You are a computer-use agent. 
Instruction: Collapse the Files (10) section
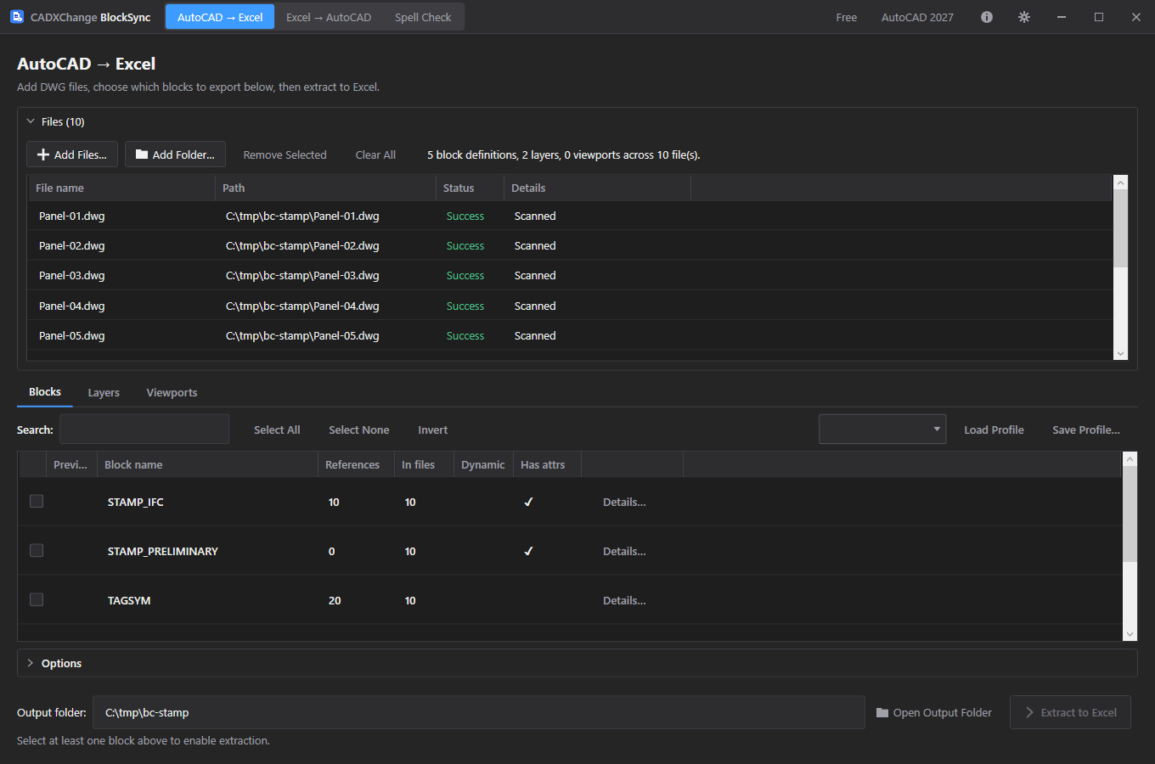click(31, 121)
